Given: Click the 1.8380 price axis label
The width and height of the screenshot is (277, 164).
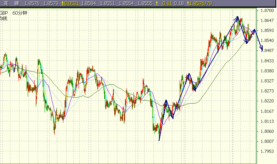Looking at the screenshot, I should click(267, 71).
